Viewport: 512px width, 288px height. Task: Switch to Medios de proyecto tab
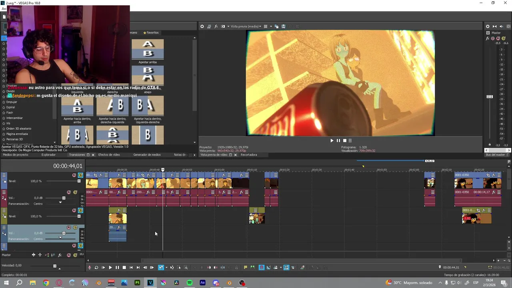[x=15, y=155]
